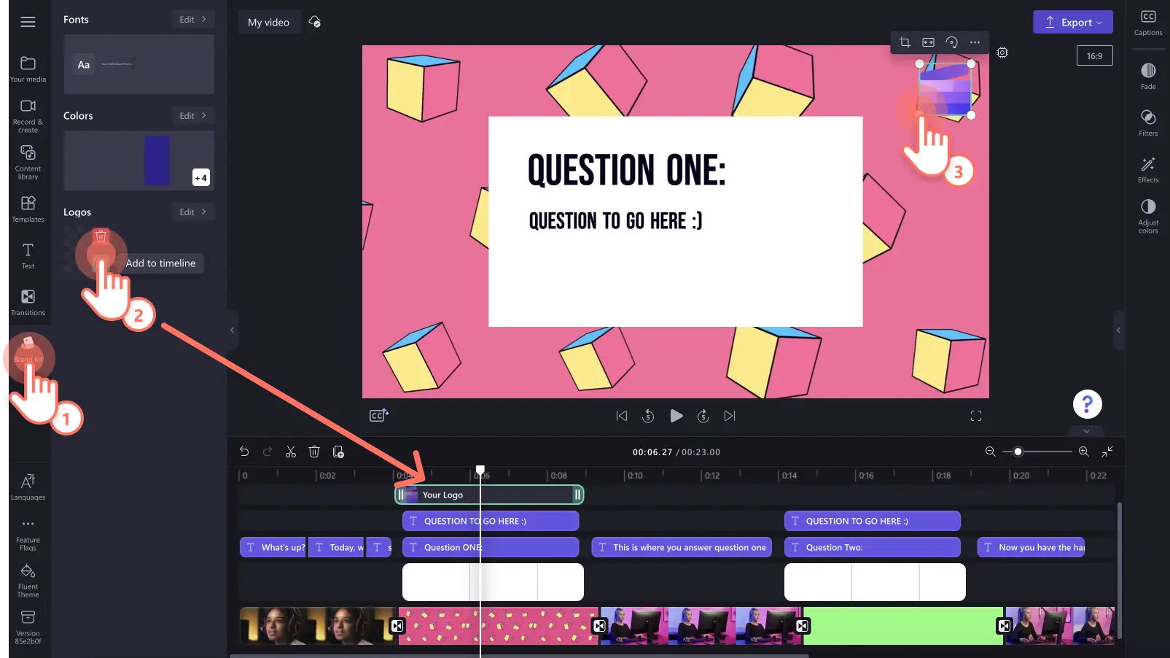Skip to the start of video

(x=622, y=416)
